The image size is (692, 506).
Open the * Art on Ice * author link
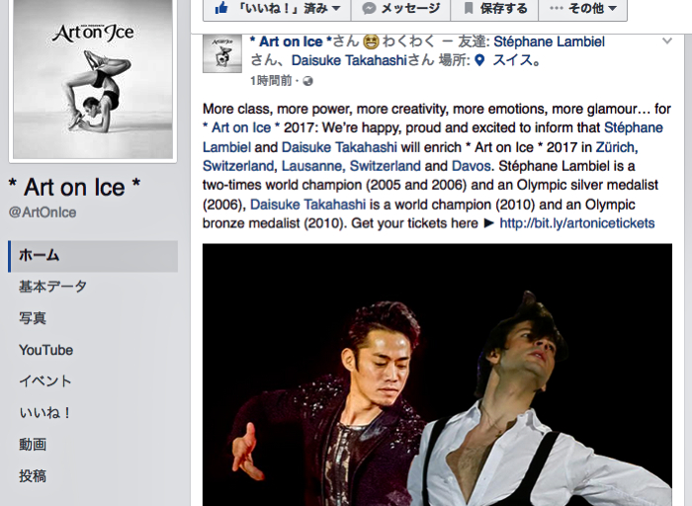[291, 42]
